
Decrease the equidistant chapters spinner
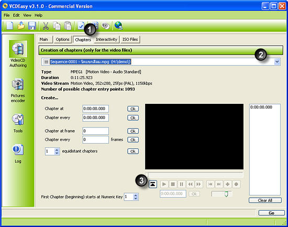[57, 153]
